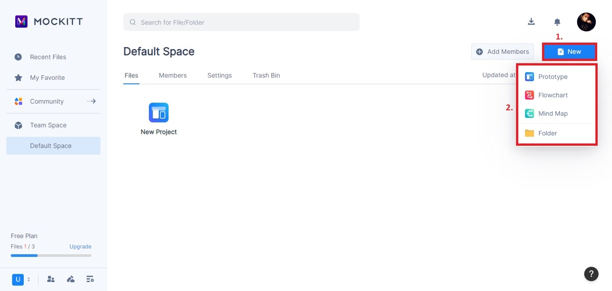Click the Community colored shapes icon
Screen dimensions: 612x291
coord(18,101)
